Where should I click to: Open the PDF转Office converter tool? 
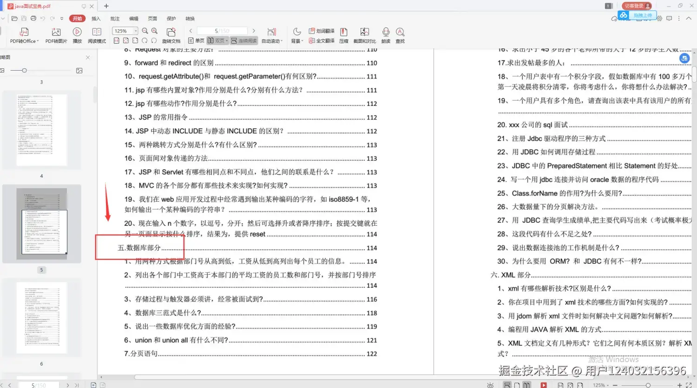24,35
